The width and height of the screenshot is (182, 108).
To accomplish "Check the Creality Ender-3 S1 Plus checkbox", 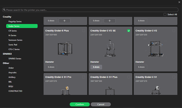I will pos(129,77).
